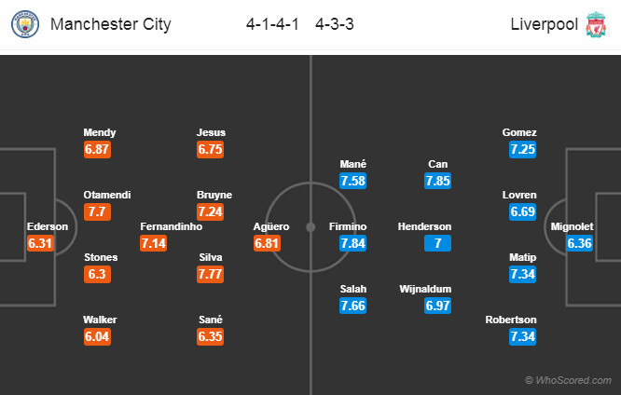Click the Manchester City club crest
This screenshot has width=621, height=395.
coord(25,25)
